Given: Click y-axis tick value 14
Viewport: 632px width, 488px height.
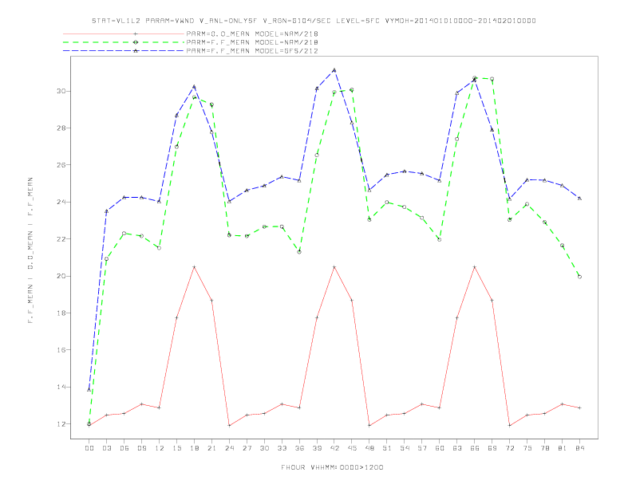Looking at the screenshot, I should pyautogui.click(x=61, y=387).
